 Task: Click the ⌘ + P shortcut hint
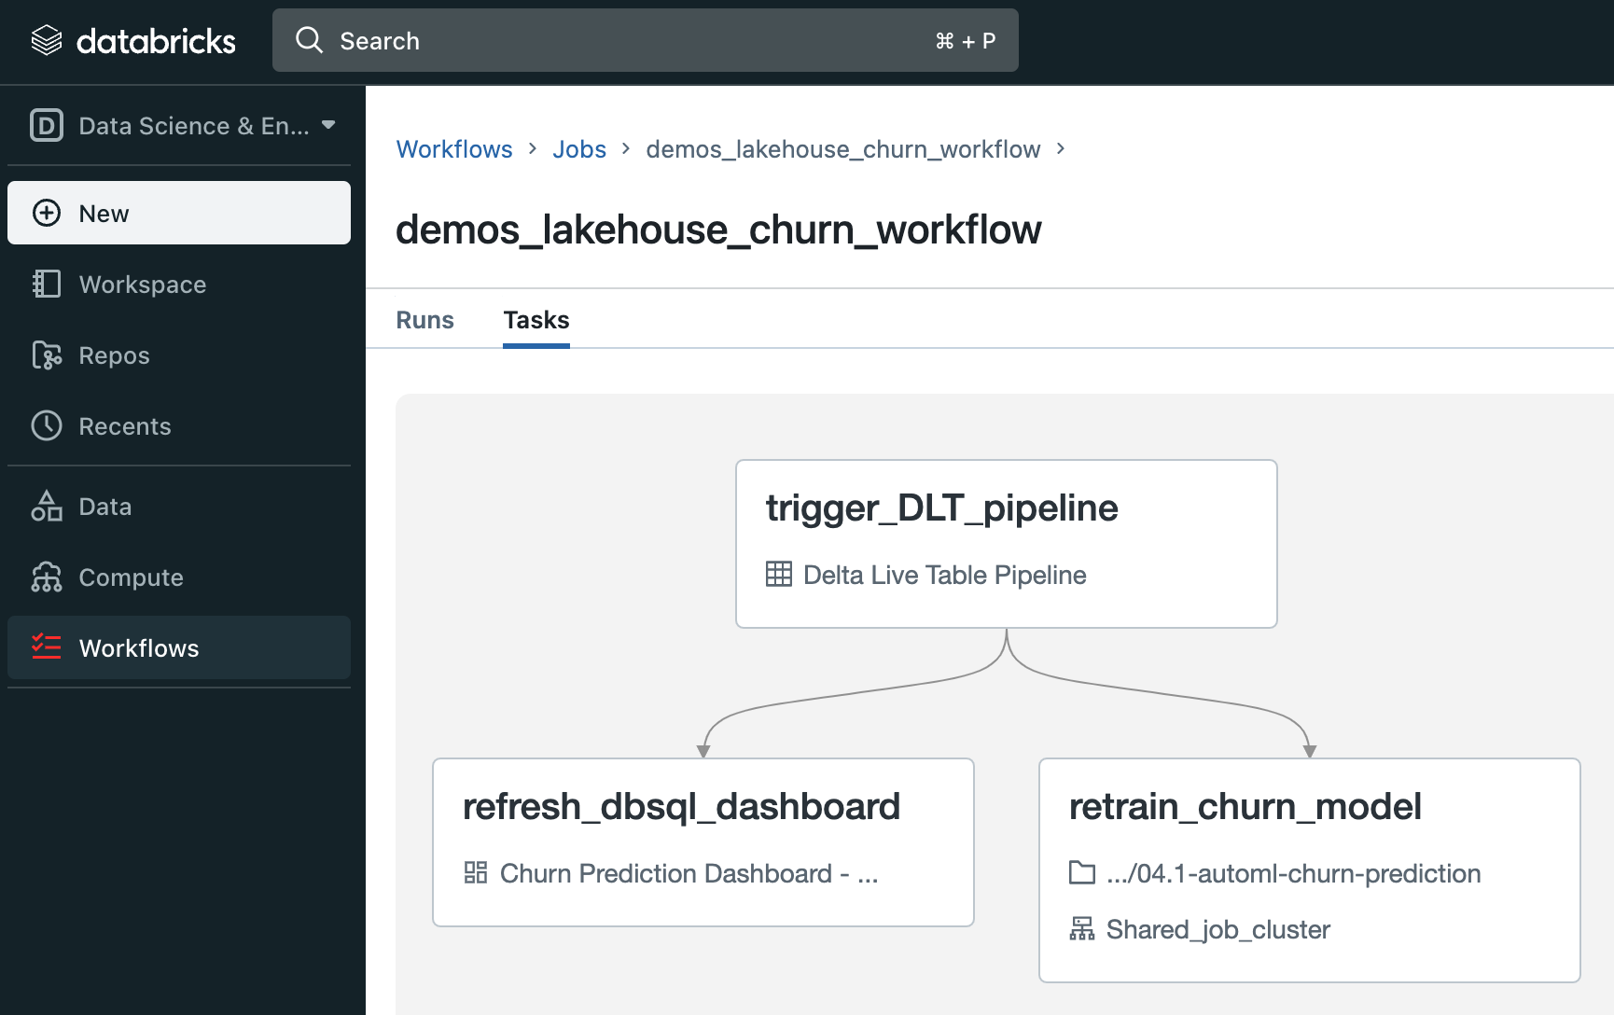[x=966, y=41]
